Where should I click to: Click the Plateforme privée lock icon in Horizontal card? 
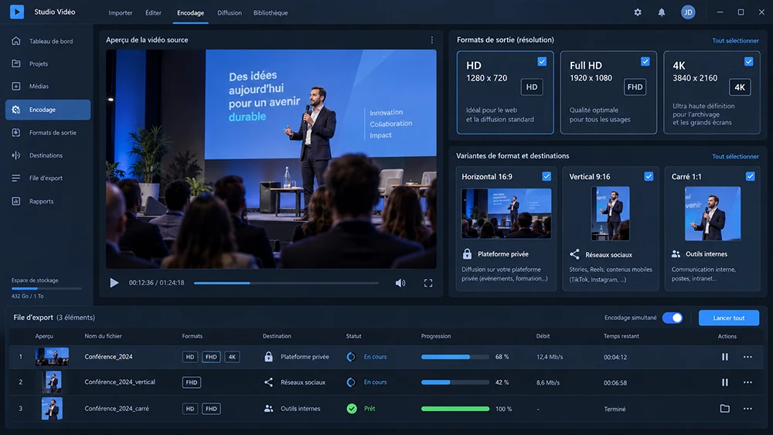pyautogui.click(x=467, y=253)
